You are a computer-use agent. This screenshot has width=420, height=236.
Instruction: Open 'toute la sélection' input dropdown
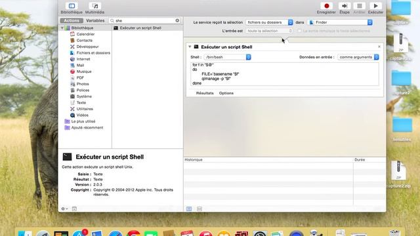coord(269,31)
